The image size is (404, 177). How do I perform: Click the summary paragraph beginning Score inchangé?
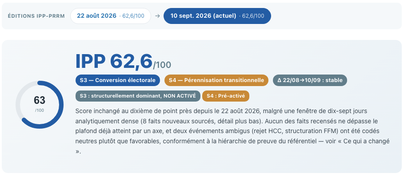pyautogui.click(x=232, y=131)
